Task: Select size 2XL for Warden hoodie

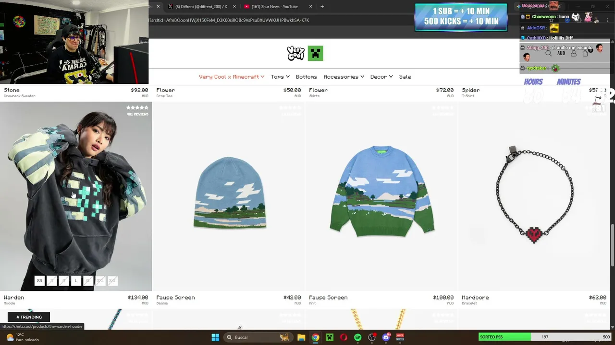Action: point(100,281)
